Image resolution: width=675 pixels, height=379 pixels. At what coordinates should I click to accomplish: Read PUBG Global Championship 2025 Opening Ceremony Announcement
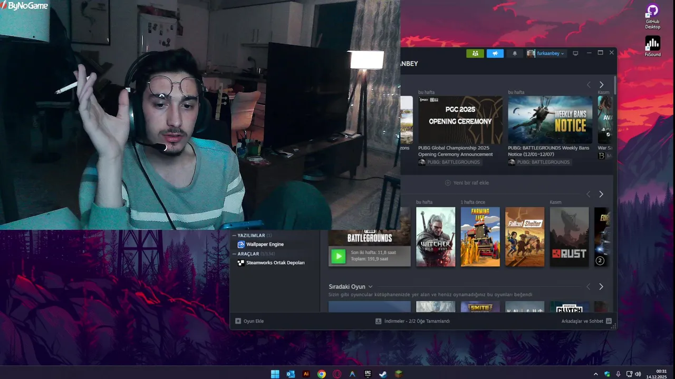pyautogui.click(x=456, y=151)
